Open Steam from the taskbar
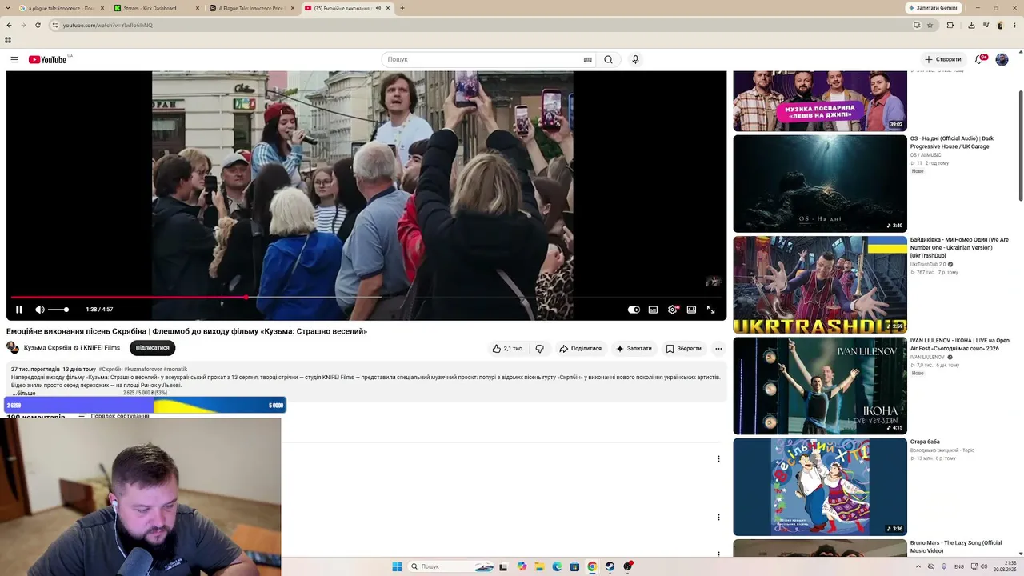 (x=610, y=566)
